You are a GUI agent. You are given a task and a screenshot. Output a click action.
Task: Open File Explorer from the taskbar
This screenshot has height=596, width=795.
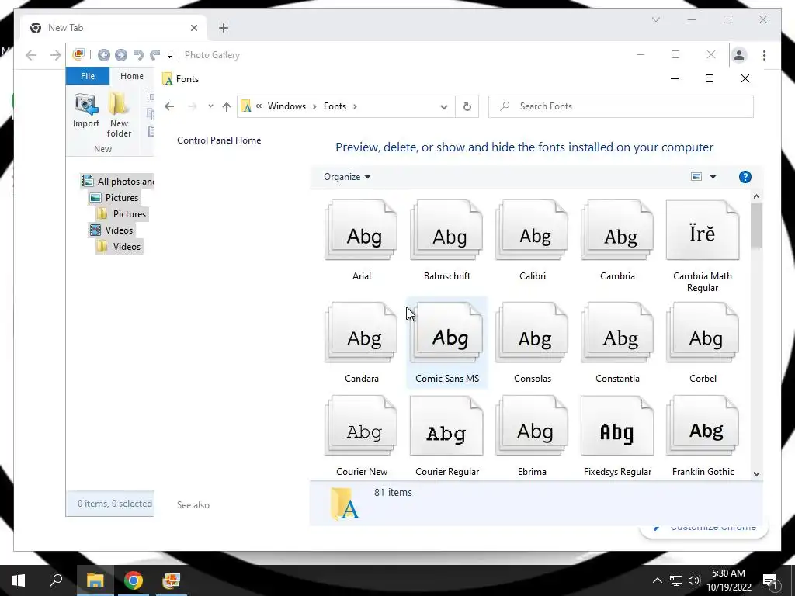tap(95, 580)
